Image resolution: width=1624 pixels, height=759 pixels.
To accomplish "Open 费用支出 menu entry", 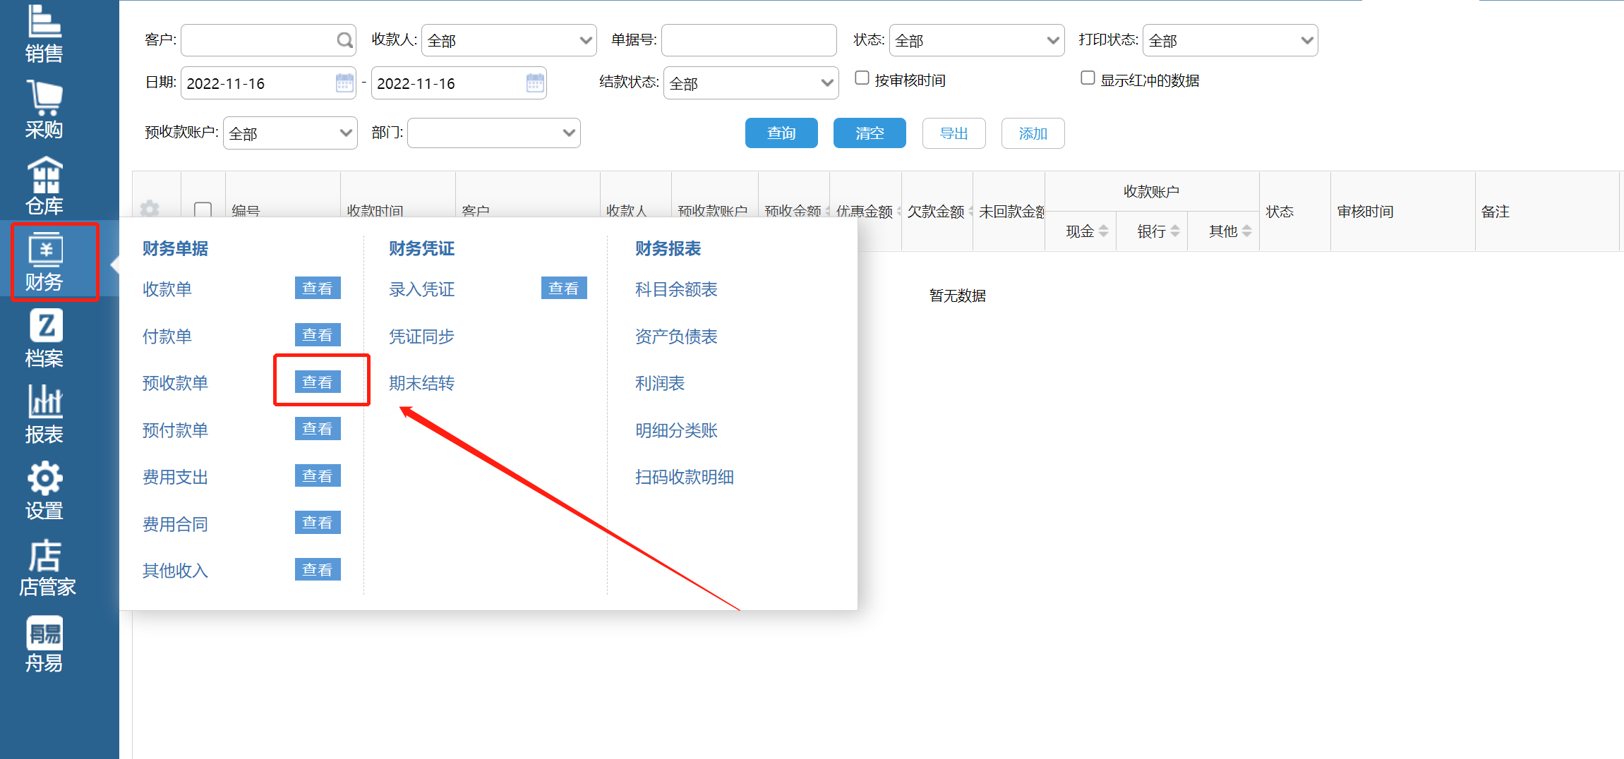I will (175, 478).
